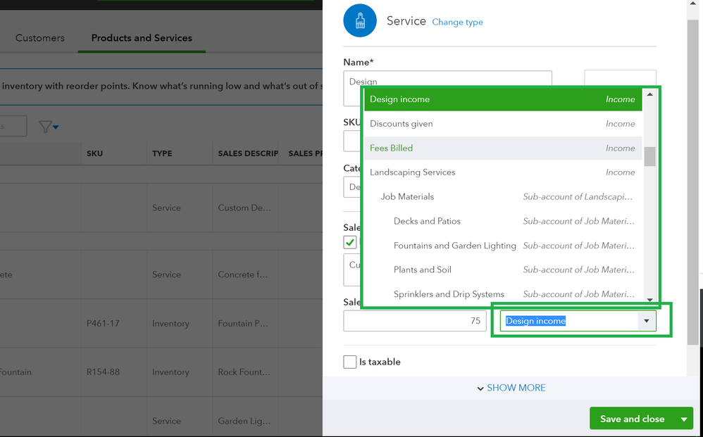Click the Change type link
Screen dimensions: 703x437
point(457,22)
